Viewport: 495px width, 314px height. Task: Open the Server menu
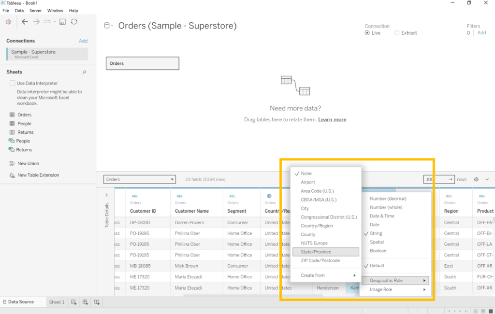pyautogui.click(x=36, y=11)
